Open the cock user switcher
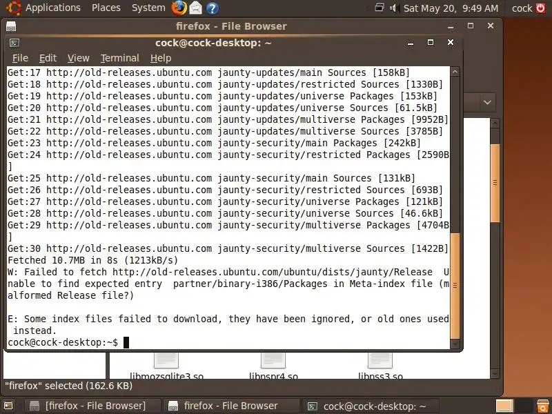The height and width of the screenshot is (414, 552). (x=522, y=8)
